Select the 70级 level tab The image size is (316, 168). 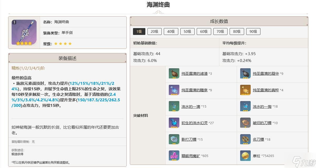220,31
